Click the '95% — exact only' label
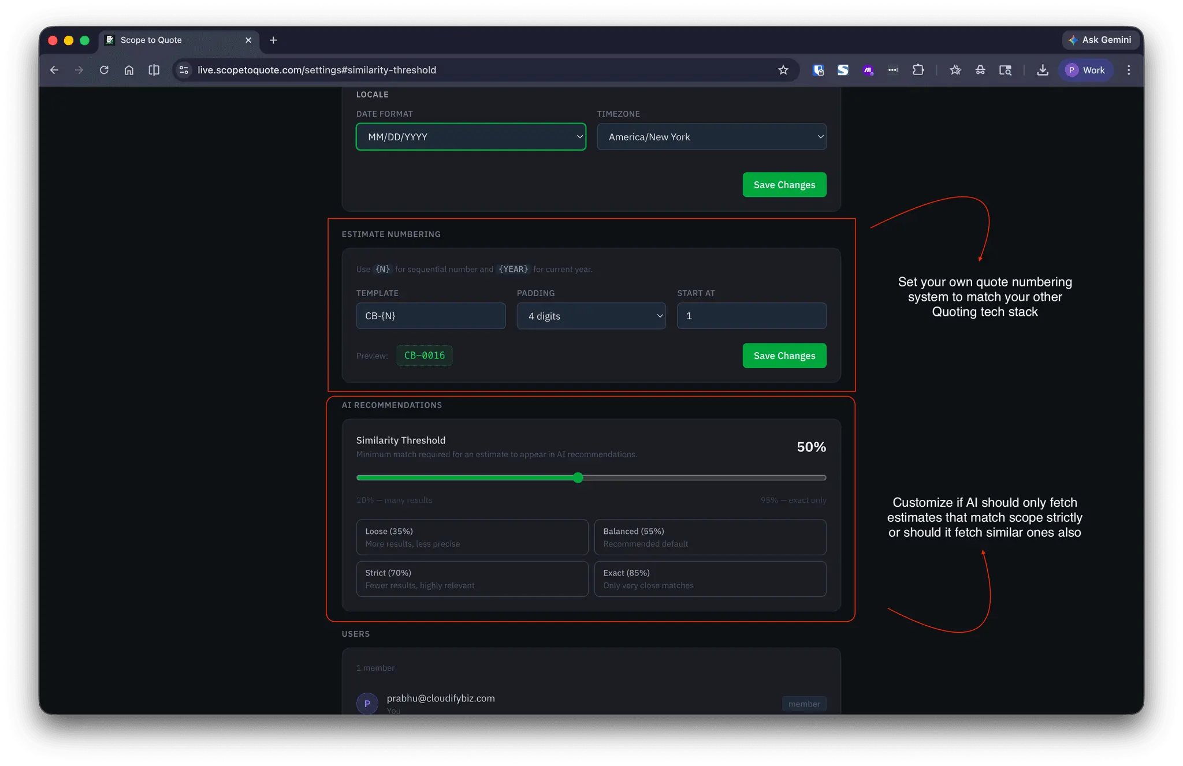Viewport: 1183px width, 766px height. (x=793, y=500)
